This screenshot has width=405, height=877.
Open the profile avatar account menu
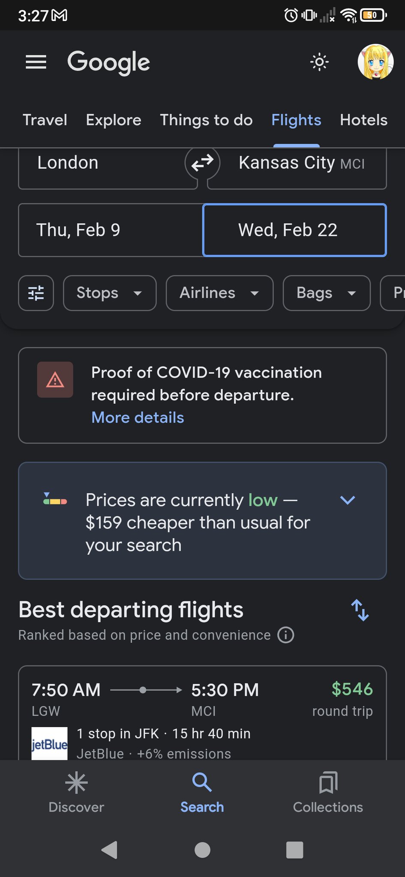(x=375, y=63)
